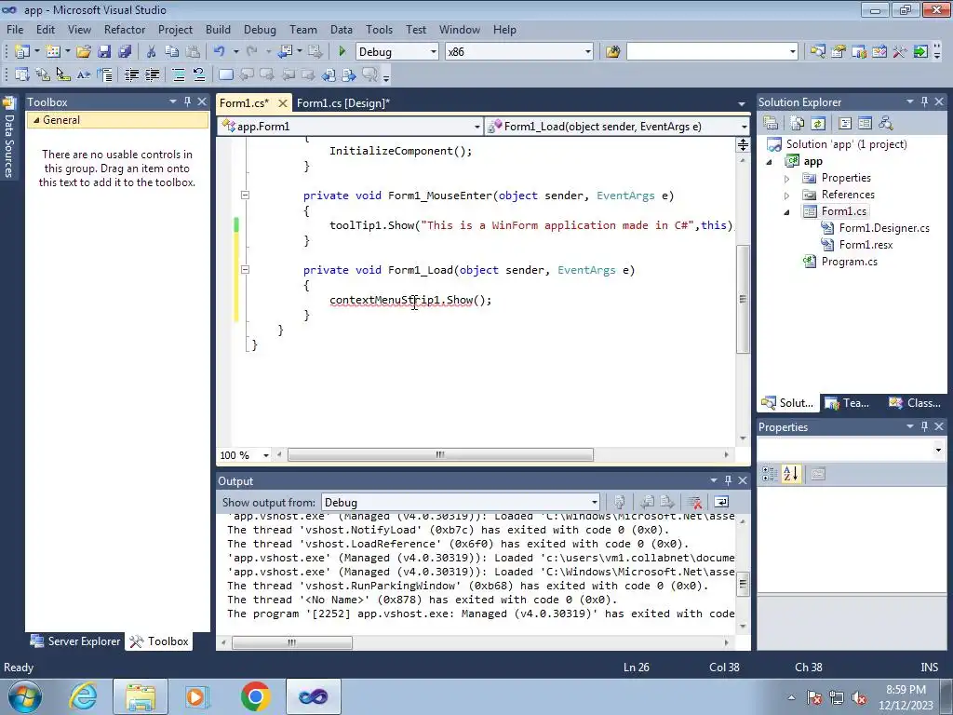Switch to the Team Explorer tab

point(849,402)
